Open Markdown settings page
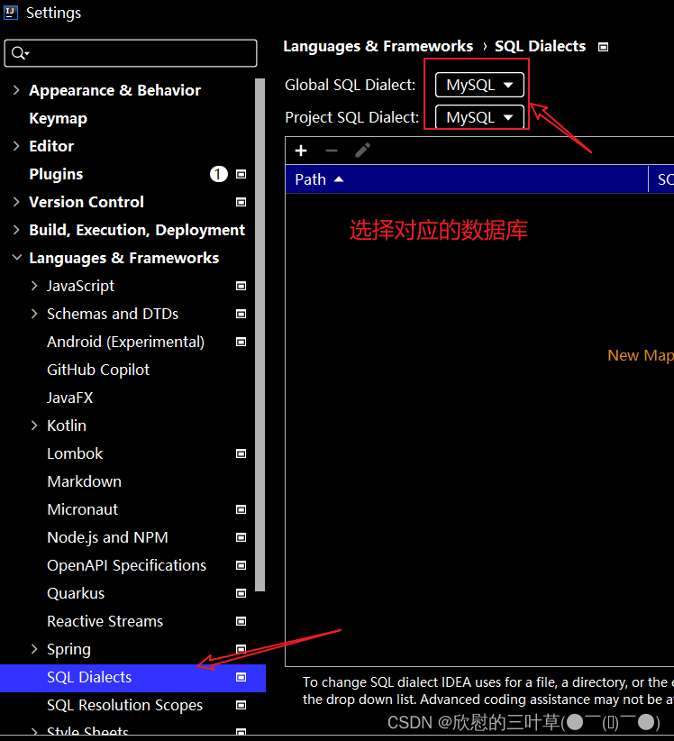This screenshot has width=674, height=741. click(85, 481)
